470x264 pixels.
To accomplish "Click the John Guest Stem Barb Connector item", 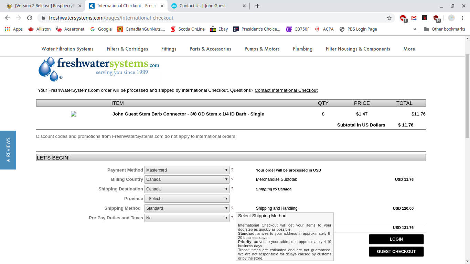I will tap(188, 114).
